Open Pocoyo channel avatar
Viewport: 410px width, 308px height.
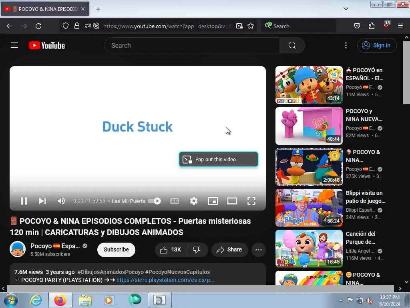tap(18, 249)
